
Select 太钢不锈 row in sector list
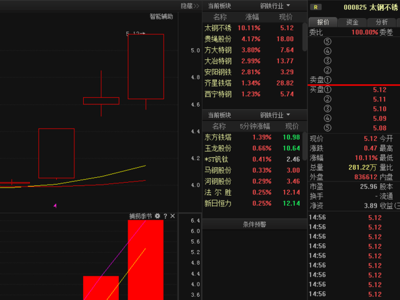point(252,28)
